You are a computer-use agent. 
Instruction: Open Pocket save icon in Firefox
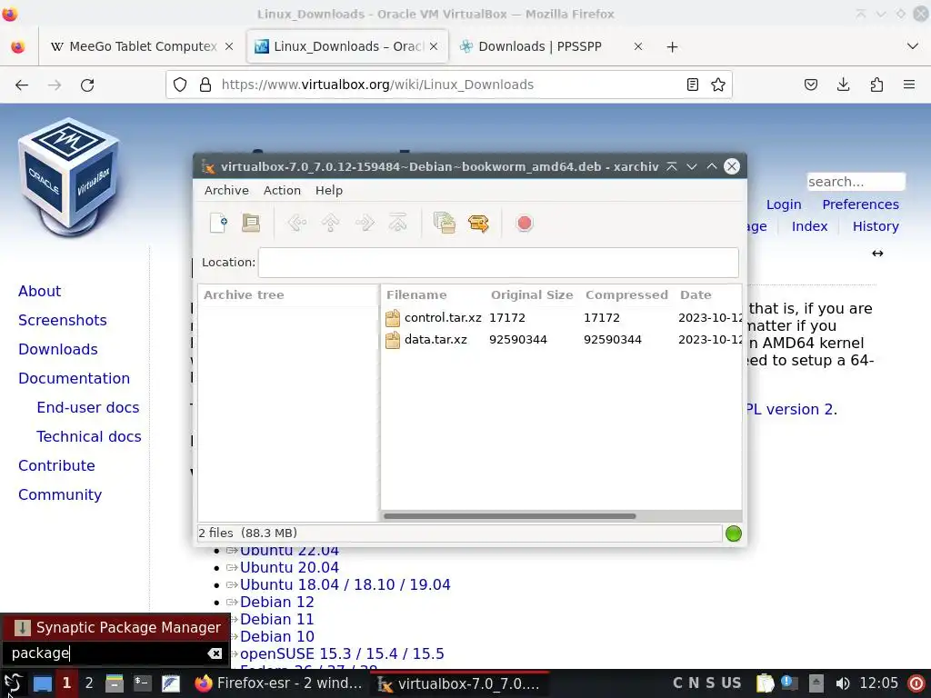(810, 85)
